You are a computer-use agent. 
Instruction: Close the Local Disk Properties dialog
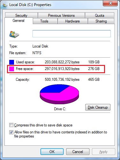(110, 3)
